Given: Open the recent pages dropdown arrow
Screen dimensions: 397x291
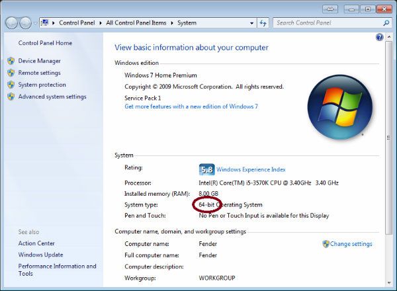Looking at the screenshot, I should coord(35,23).
